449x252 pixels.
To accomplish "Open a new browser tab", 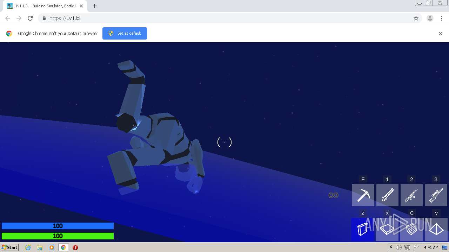I will (95, 6).
